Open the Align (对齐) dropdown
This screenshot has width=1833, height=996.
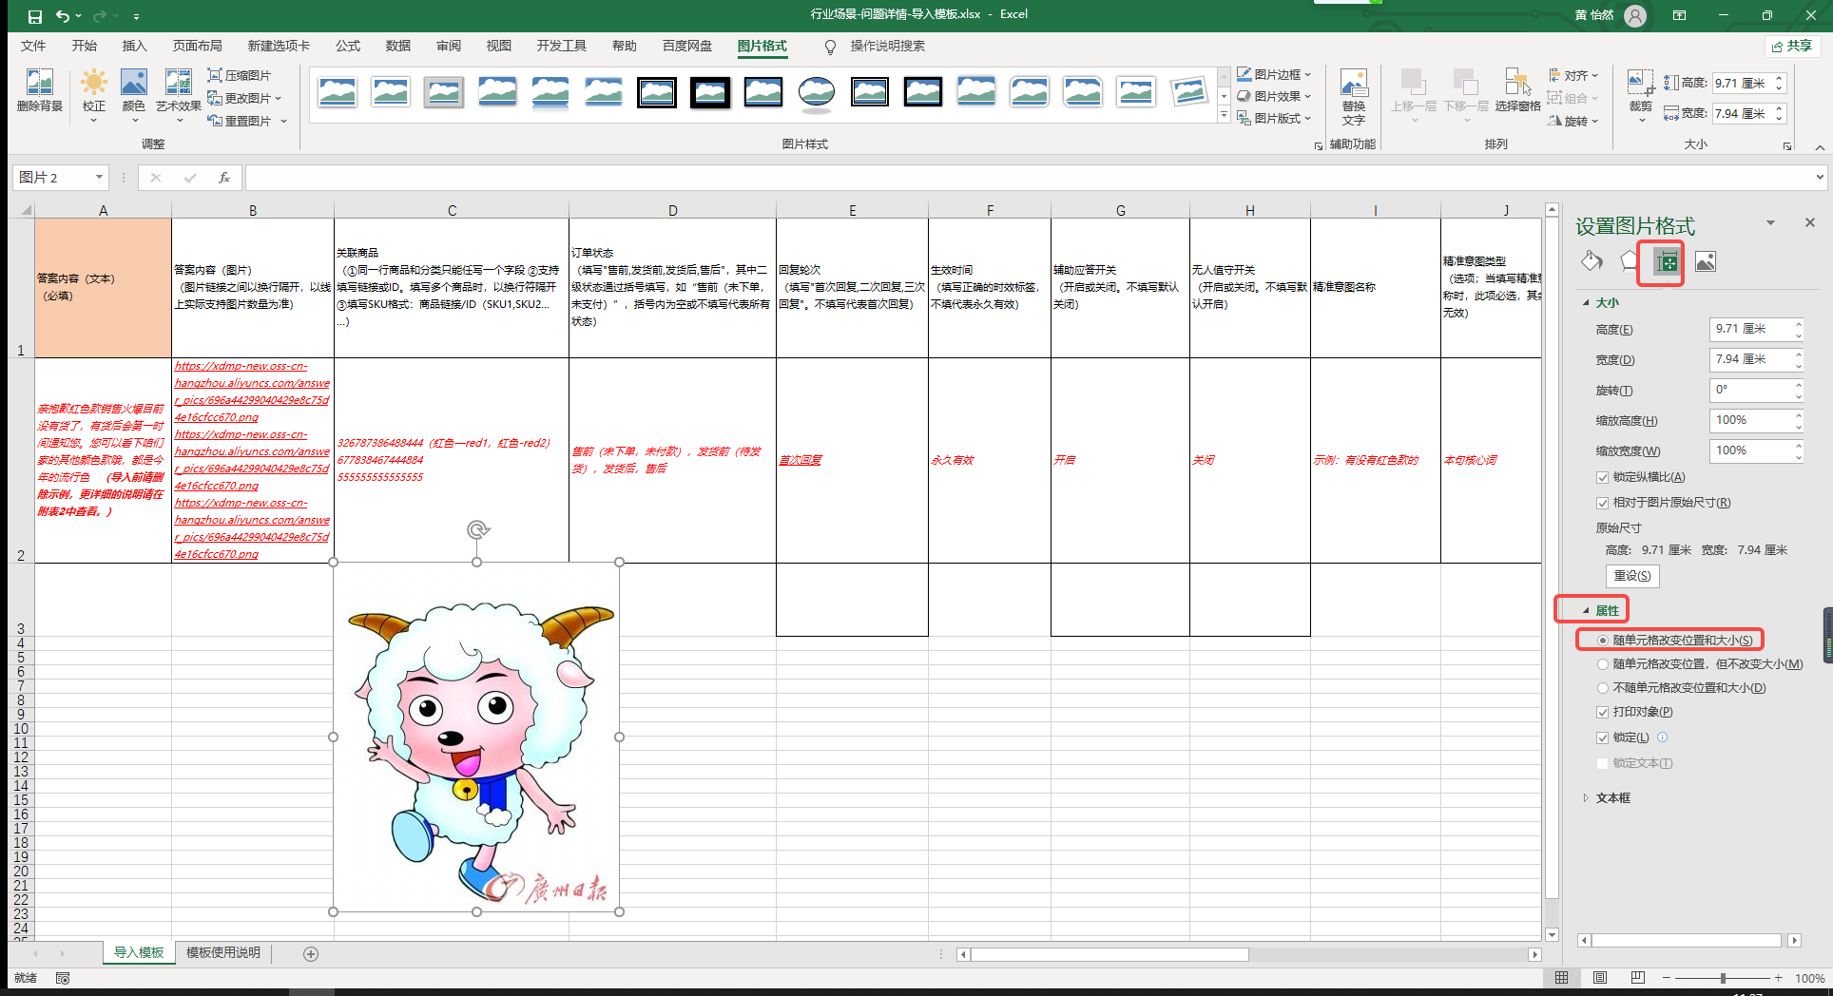[1574, 75]
